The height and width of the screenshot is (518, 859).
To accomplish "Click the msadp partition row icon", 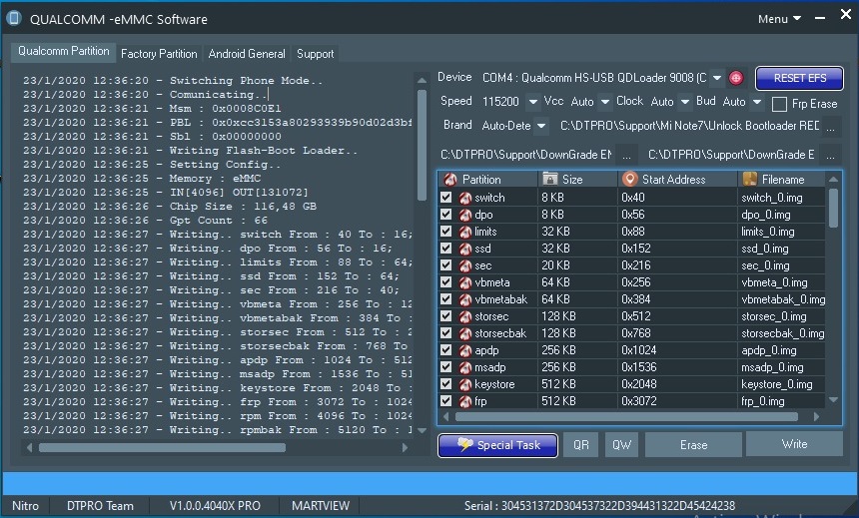I will point(465,367).
